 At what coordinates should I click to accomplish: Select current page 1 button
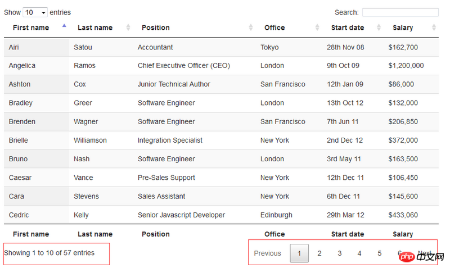click(x=299, y=253)
